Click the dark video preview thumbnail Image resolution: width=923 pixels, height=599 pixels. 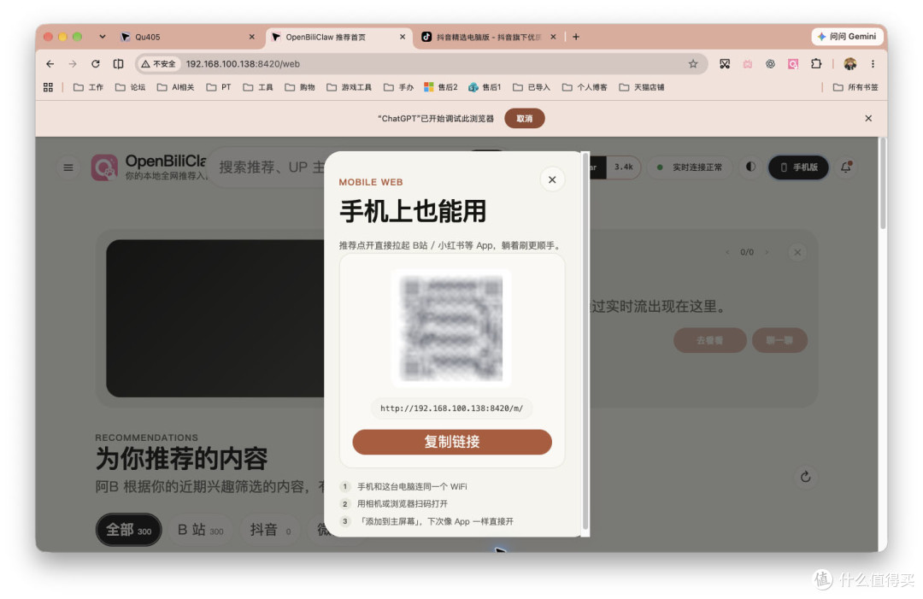coord(215,319)
